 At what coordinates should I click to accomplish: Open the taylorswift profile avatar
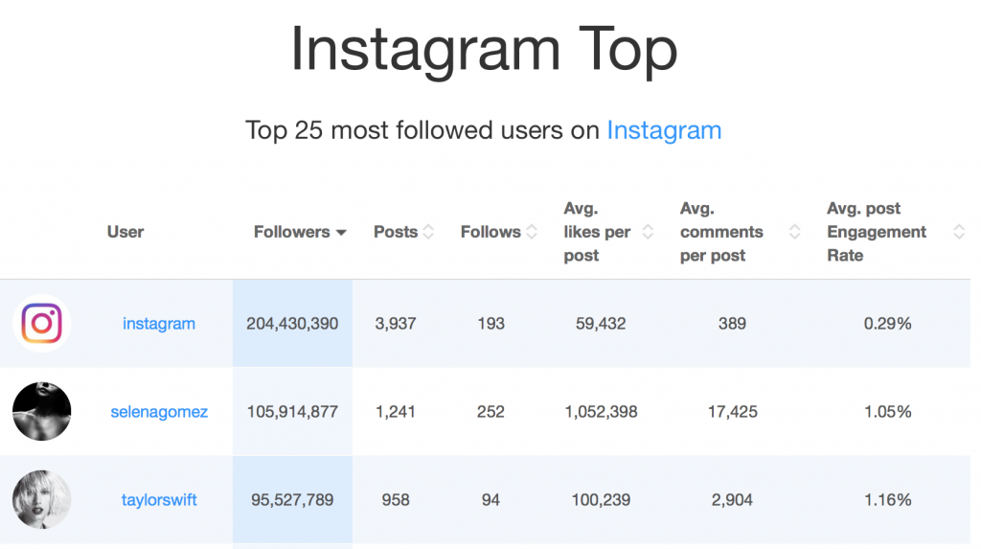[41, 499]
